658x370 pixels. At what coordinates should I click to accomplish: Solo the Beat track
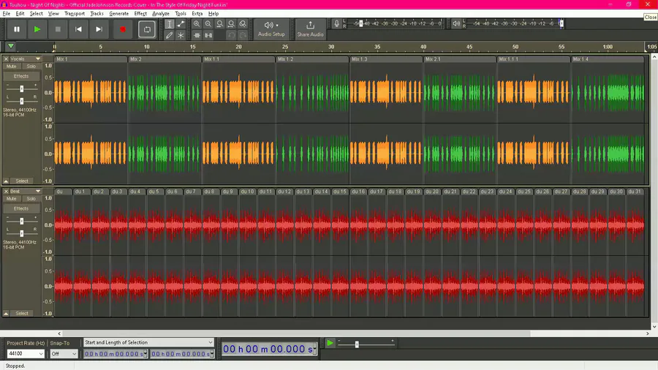(31, 198)
